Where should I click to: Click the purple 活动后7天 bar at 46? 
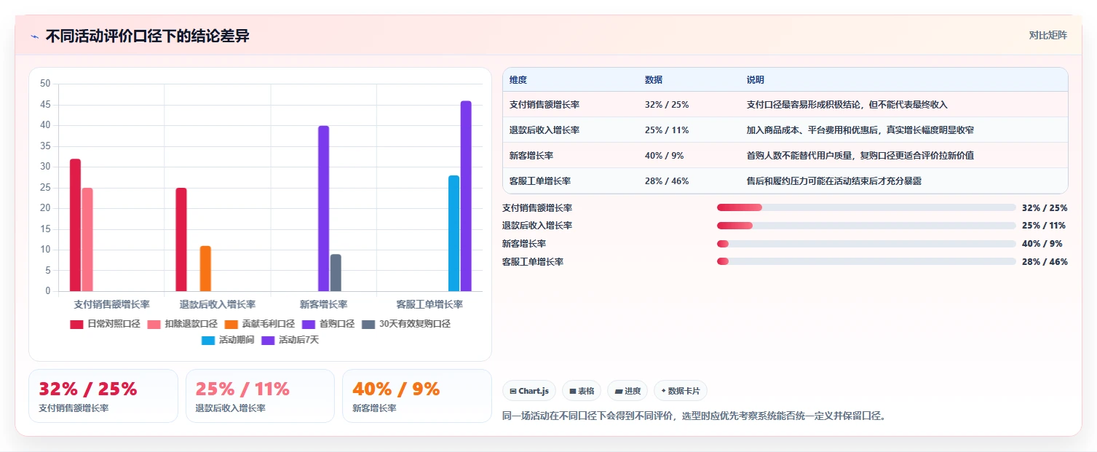click(x=466, y=196)
